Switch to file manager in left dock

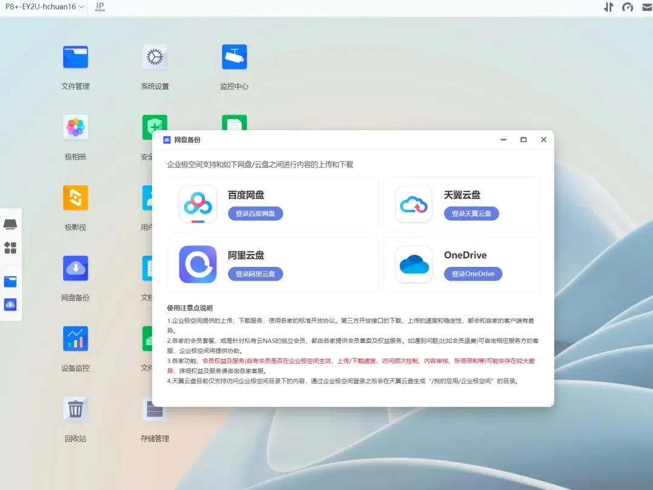tap(10, 282)
